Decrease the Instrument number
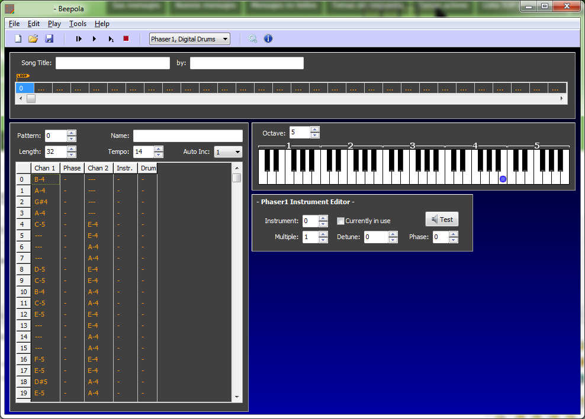 click(323, 224)
